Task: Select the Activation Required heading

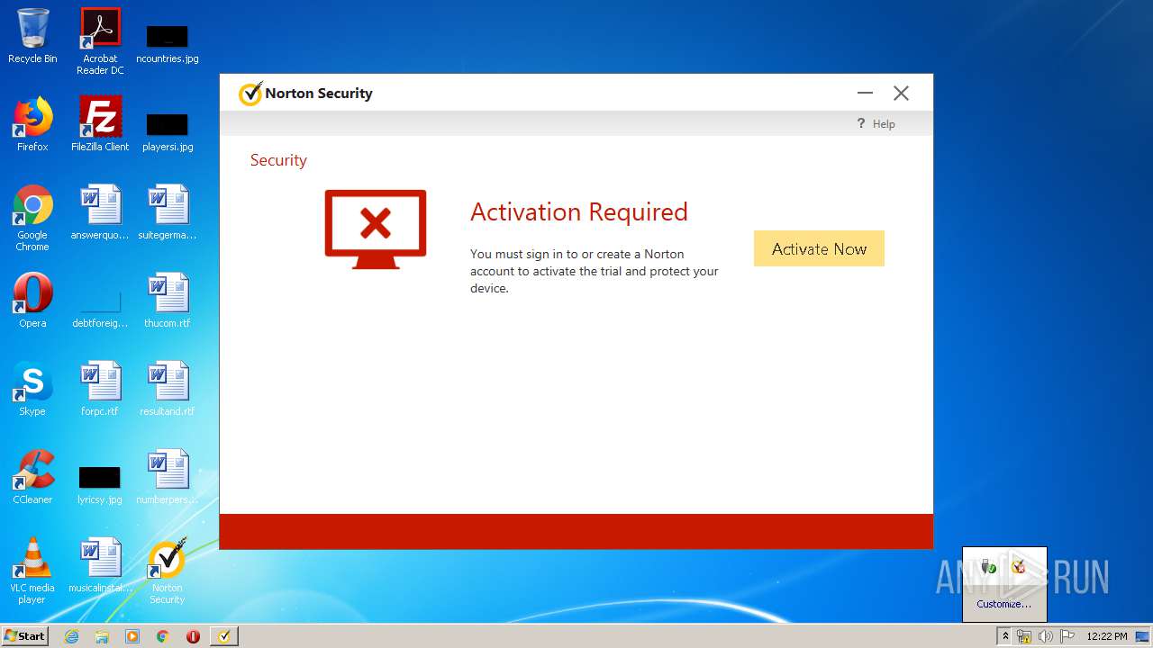Action: 579,211
